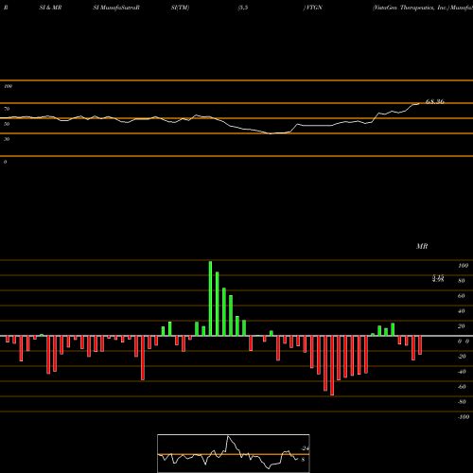The width and height of the screenshot is (473, 473).
Task: Click the overlapping value text below MR label
Action: (x=438, y=278)
